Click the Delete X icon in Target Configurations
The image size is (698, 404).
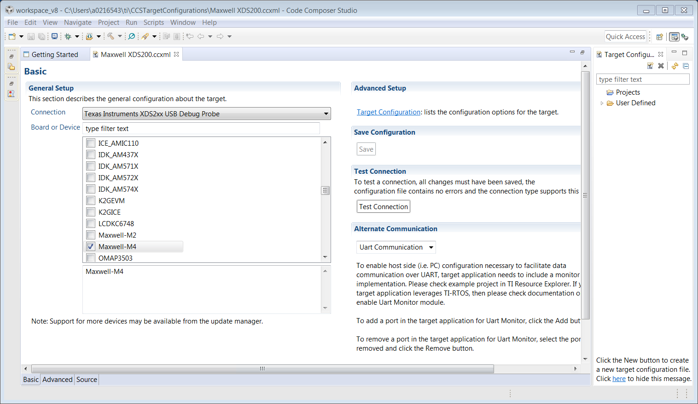(x=661, y=66)
